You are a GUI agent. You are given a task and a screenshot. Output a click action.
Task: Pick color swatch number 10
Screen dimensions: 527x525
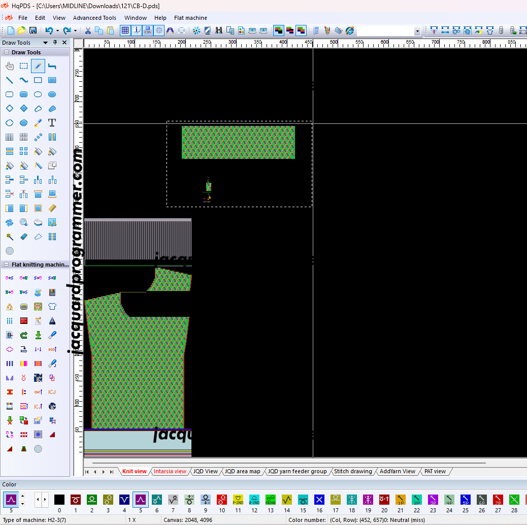point(222,500)
